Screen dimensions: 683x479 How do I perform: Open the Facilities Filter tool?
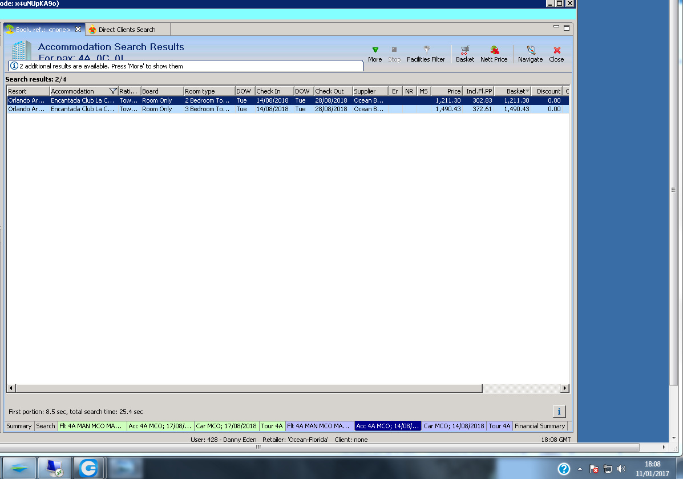(x=426, y=54)
